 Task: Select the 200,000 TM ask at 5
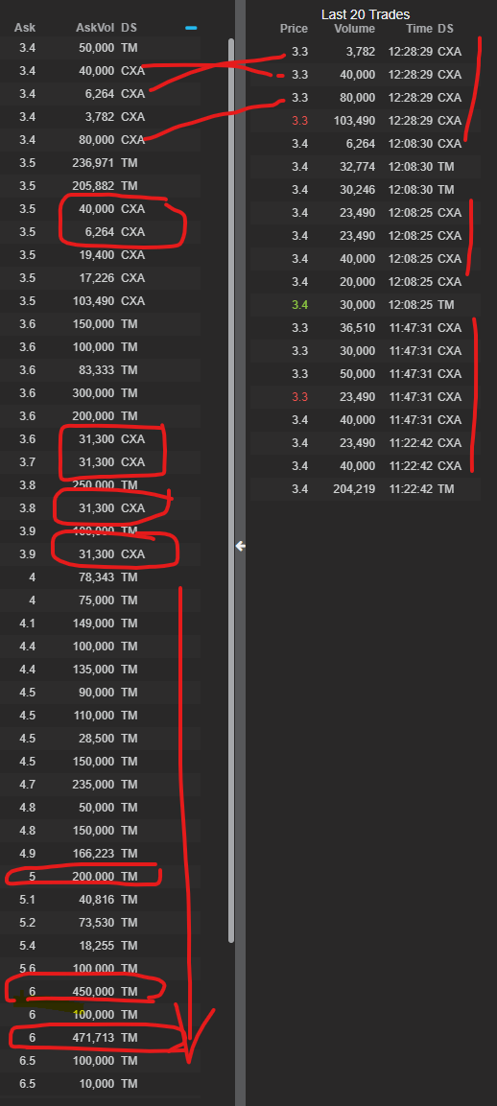point(100,876)
